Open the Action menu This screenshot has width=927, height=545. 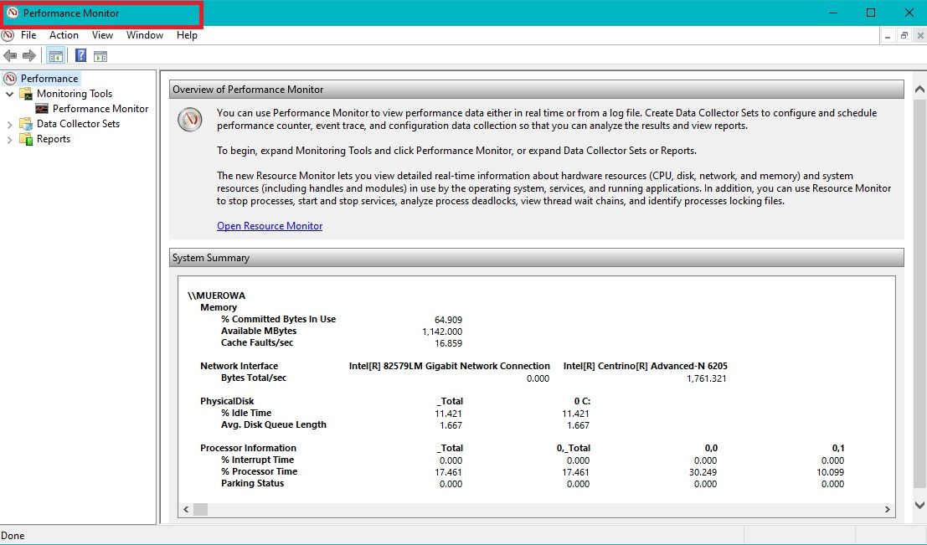click(x=64, y=35)
